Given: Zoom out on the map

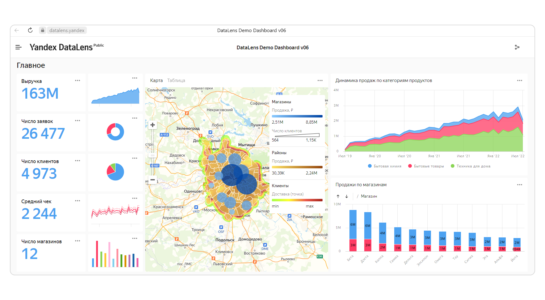Looking at the screenshot, I should [x=152, y=179].
